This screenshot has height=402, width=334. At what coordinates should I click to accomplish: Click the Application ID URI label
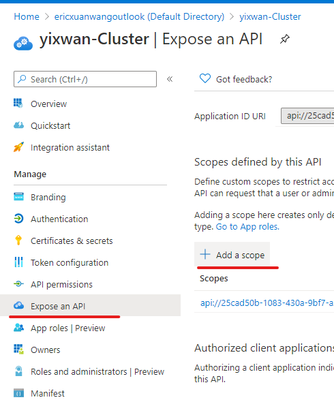pyautogui.click(x=230, y=116)
